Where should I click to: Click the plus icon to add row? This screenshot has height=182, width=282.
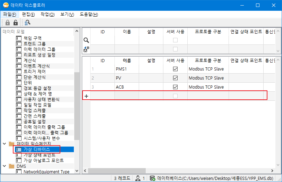pyautogui.click(x=86, y=96)
